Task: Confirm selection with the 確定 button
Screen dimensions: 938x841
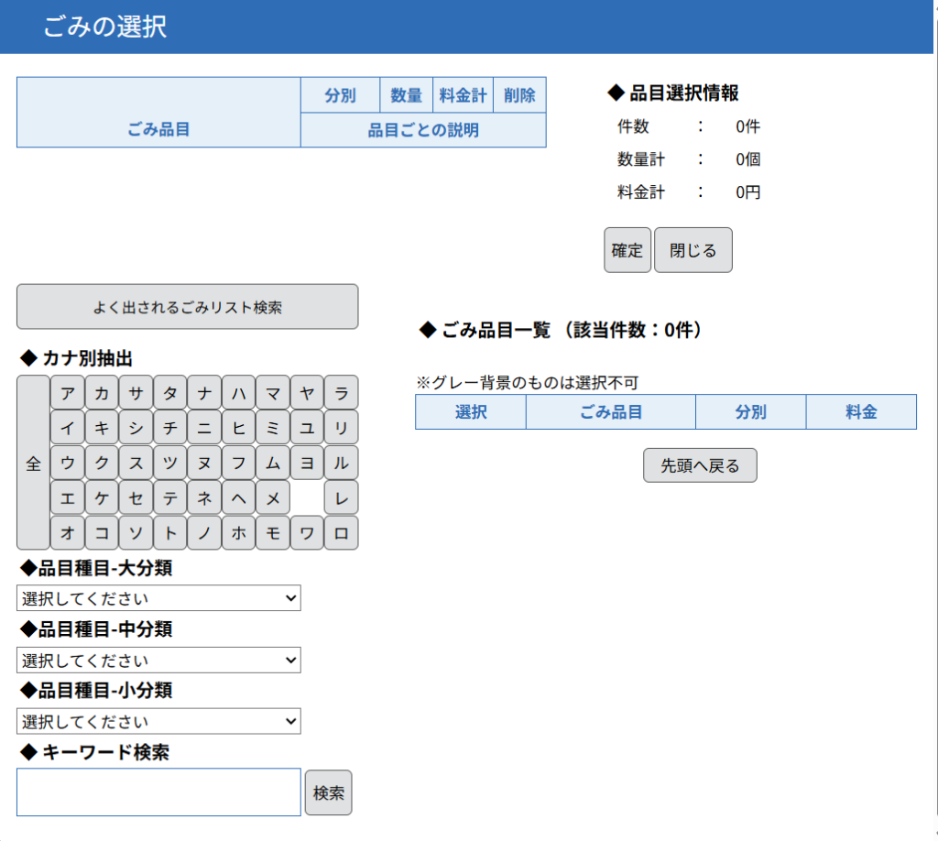Action: 627,249
